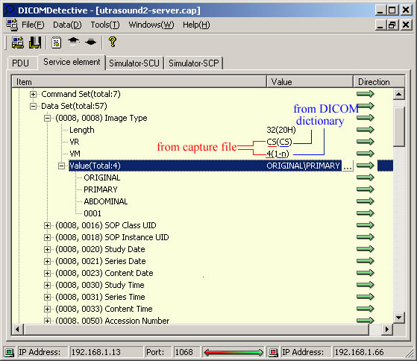The width and height of the screenshot is (417, 361).
Task: Click the upward arrow toolbar icon
Action: (74, 42)
